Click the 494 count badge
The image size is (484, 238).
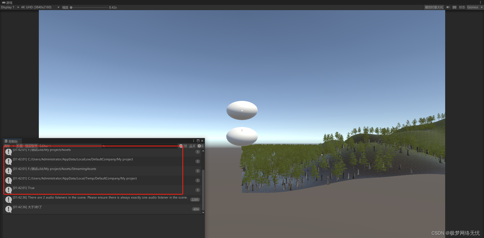pos(196,209)
